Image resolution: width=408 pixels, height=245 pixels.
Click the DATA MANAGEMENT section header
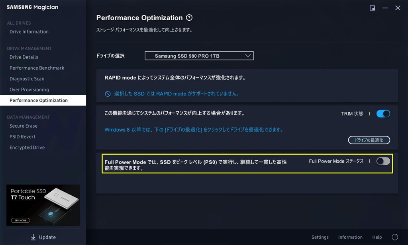[x=28, y=117]
